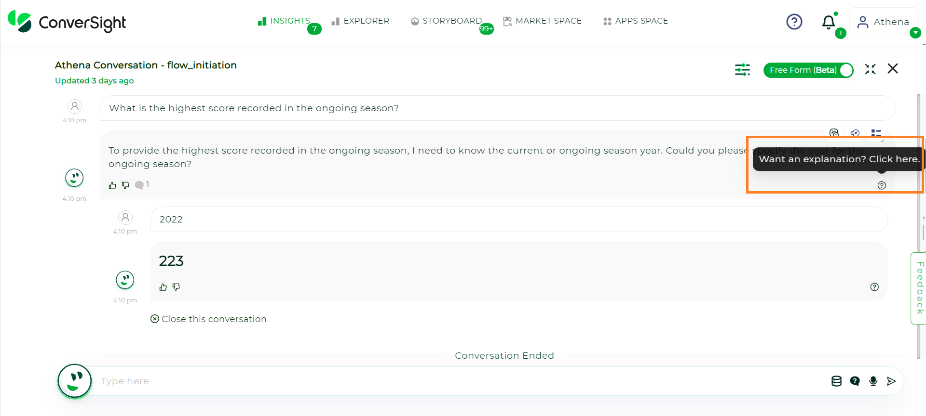Open the Feedback side tab
Image resolution: width=926 pixels, height=416 pixels.
click(x=919, y=288)
